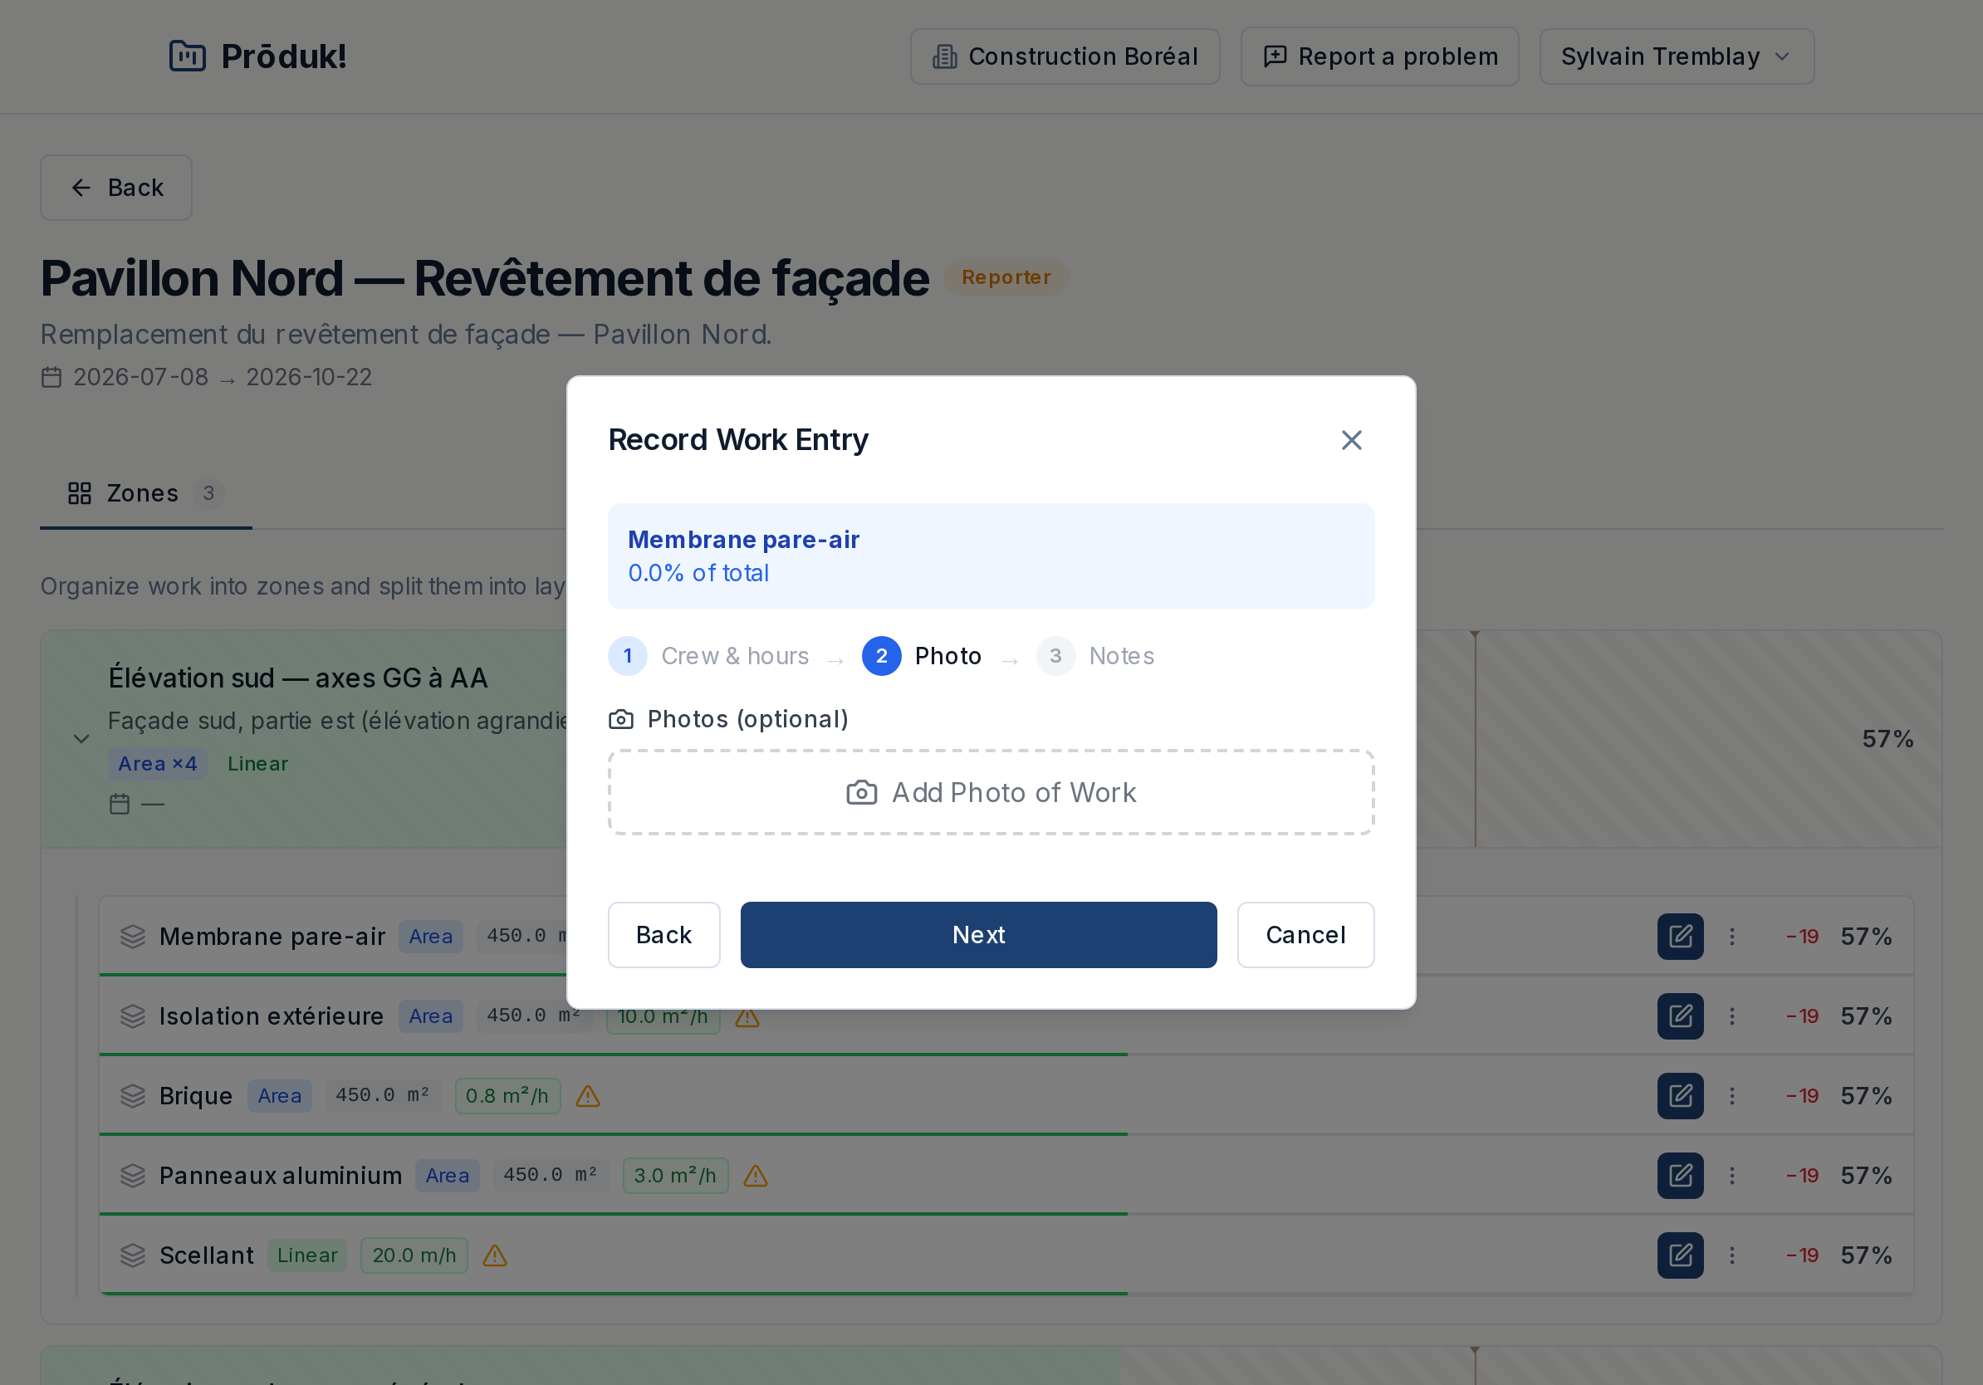Image resolution: width=1983 pixels, height=1385 pixels.
Task: Click the 20.0 m/h rate tag
Action: click(414, 1255)
